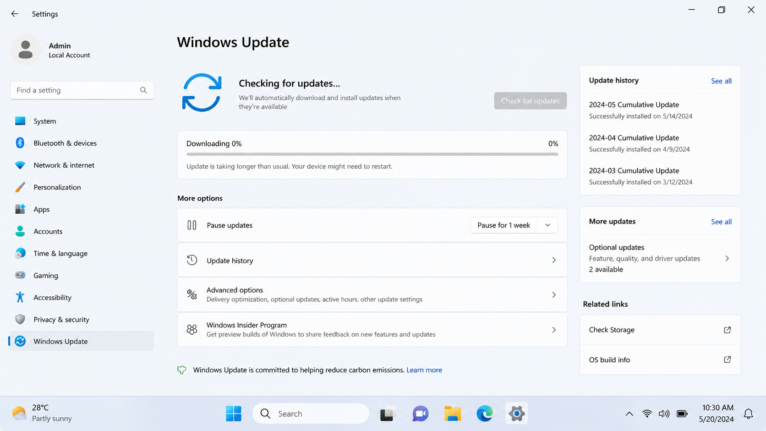
Task: Click the Apps grid icon in sidebar
Action: tap(20, 209)
